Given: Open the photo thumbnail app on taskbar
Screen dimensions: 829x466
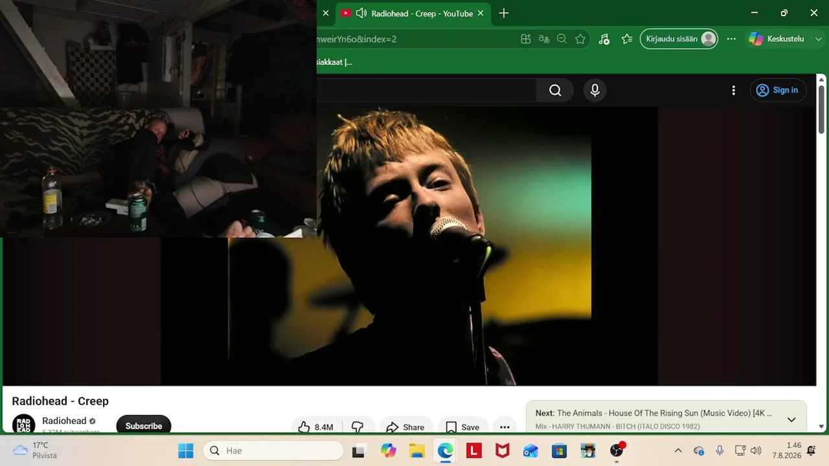Looking at the screenshot, I should (x=587, y=450).
